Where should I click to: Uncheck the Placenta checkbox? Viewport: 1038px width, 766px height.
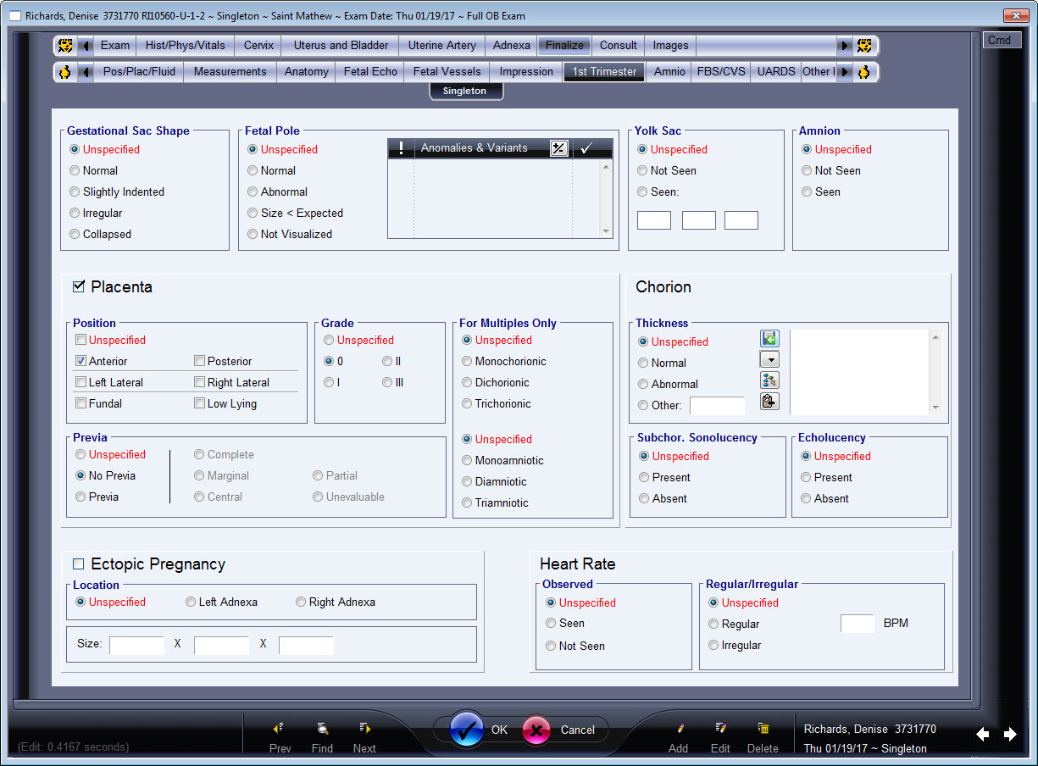[79, 286]
